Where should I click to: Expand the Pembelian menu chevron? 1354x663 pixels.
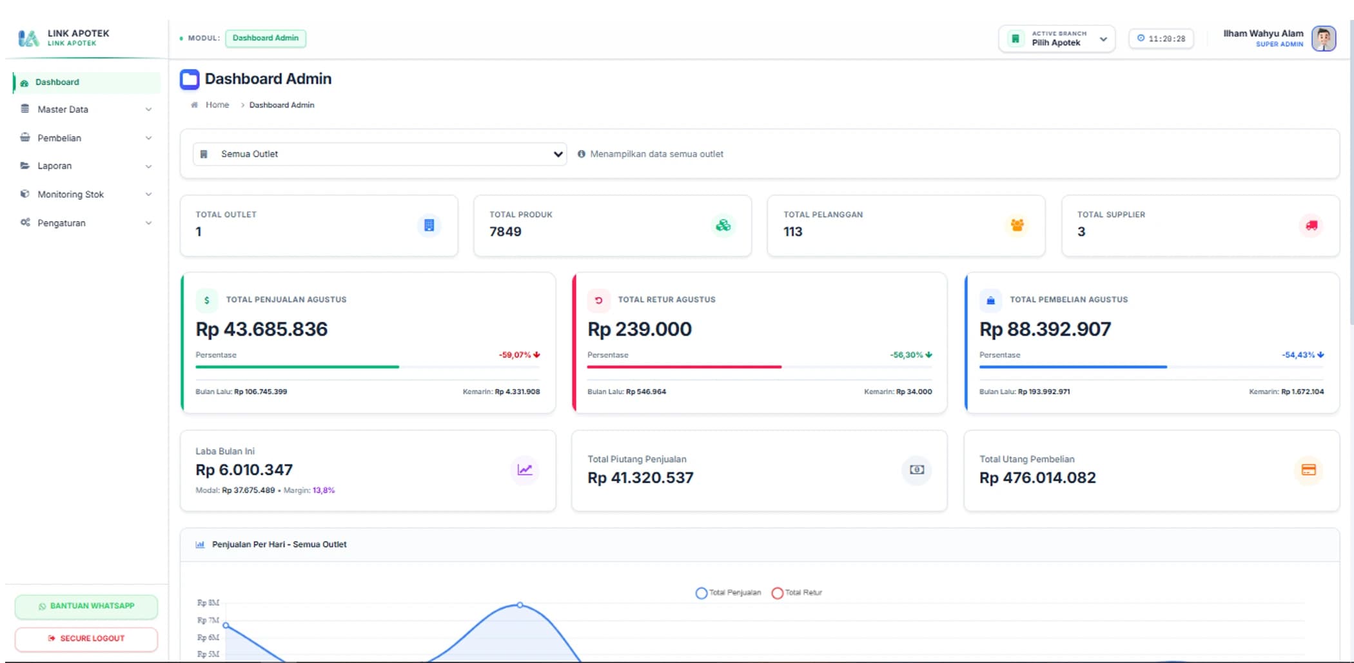click(148, 138)
